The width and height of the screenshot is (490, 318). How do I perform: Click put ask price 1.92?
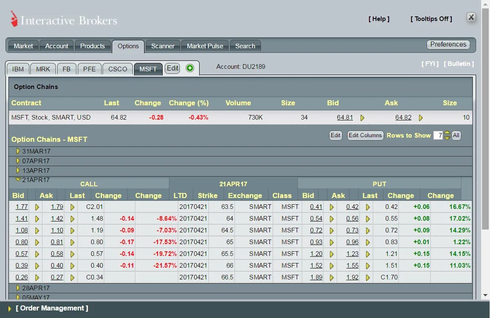(352, 277)
